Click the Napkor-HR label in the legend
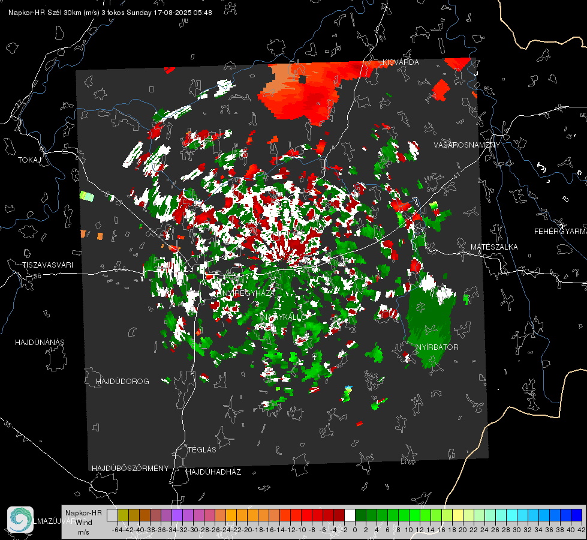Screen dimensions: 587x540 [x=83, y=513]
